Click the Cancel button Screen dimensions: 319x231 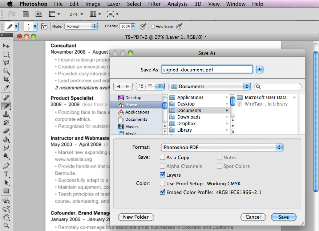[x=253, y=217]
